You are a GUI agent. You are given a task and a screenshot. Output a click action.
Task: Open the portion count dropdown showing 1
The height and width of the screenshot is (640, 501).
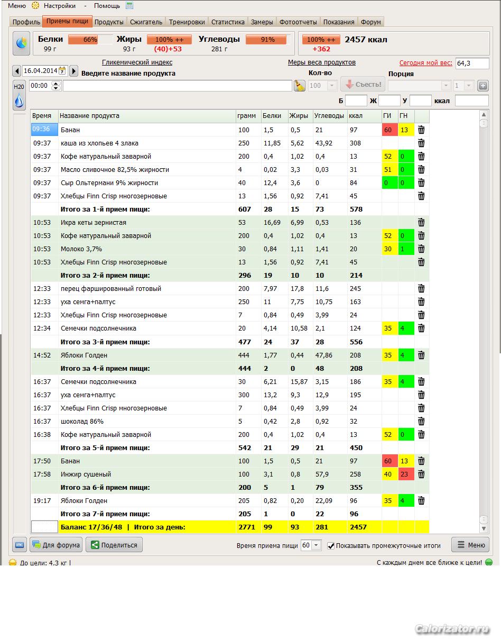(x=469, y=86)
